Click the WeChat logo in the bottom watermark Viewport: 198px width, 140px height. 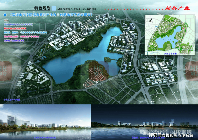[x=144, y=132]
